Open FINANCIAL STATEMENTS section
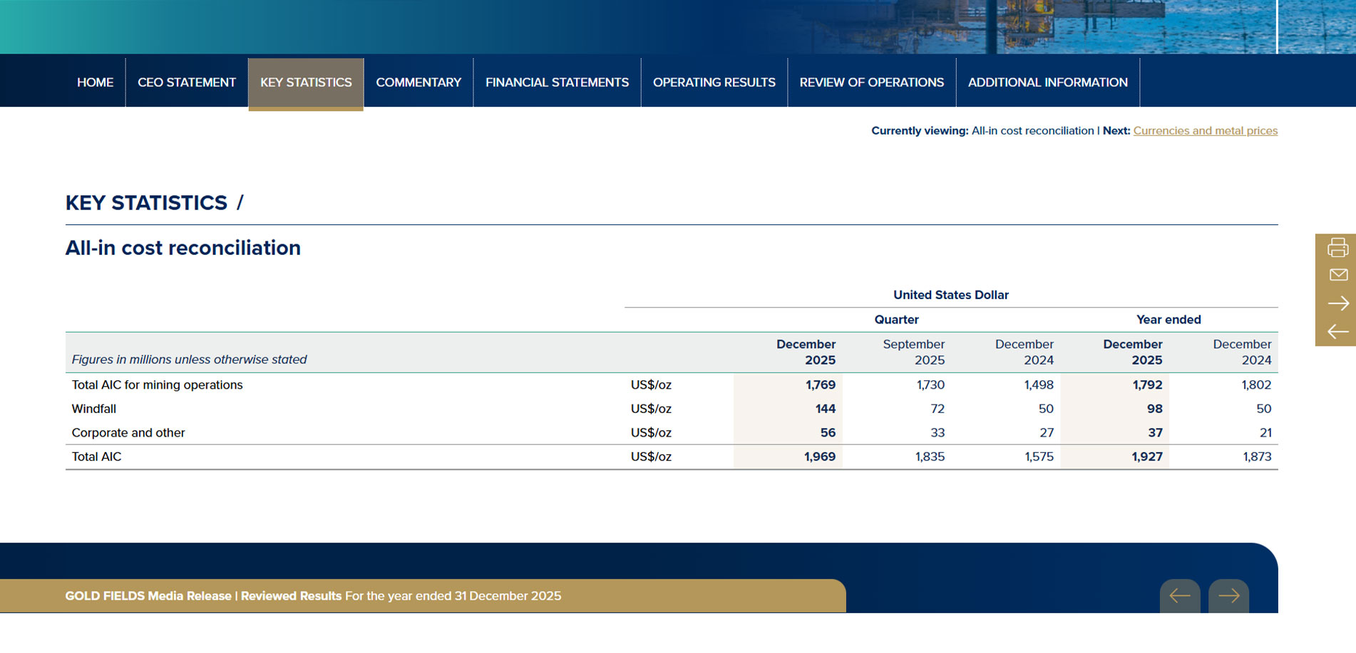Image resolution: width=1356 pixels, height=653 pixels. tap(557, 83)
